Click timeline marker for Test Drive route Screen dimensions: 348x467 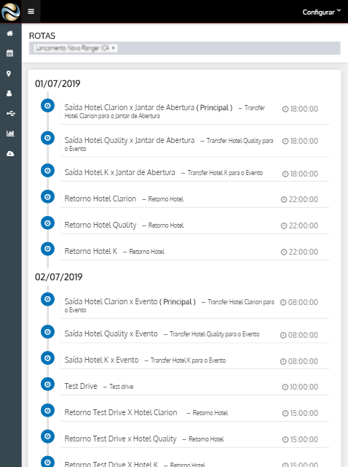47,385
